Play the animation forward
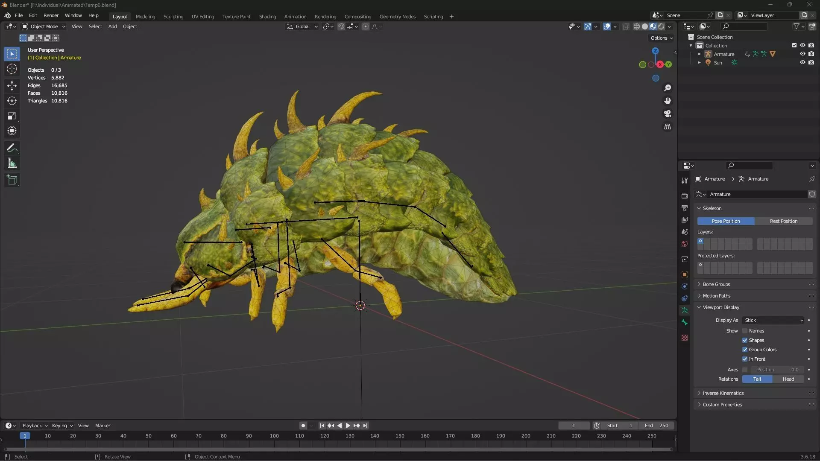The image size is (820, 461). [x=348, y=426]
